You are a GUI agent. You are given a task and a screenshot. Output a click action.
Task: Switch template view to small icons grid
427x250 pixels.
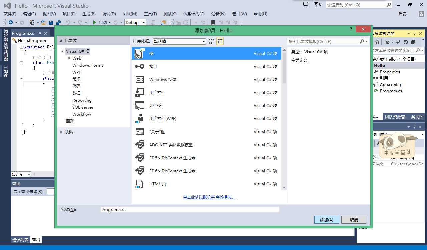tap(211, 41)
